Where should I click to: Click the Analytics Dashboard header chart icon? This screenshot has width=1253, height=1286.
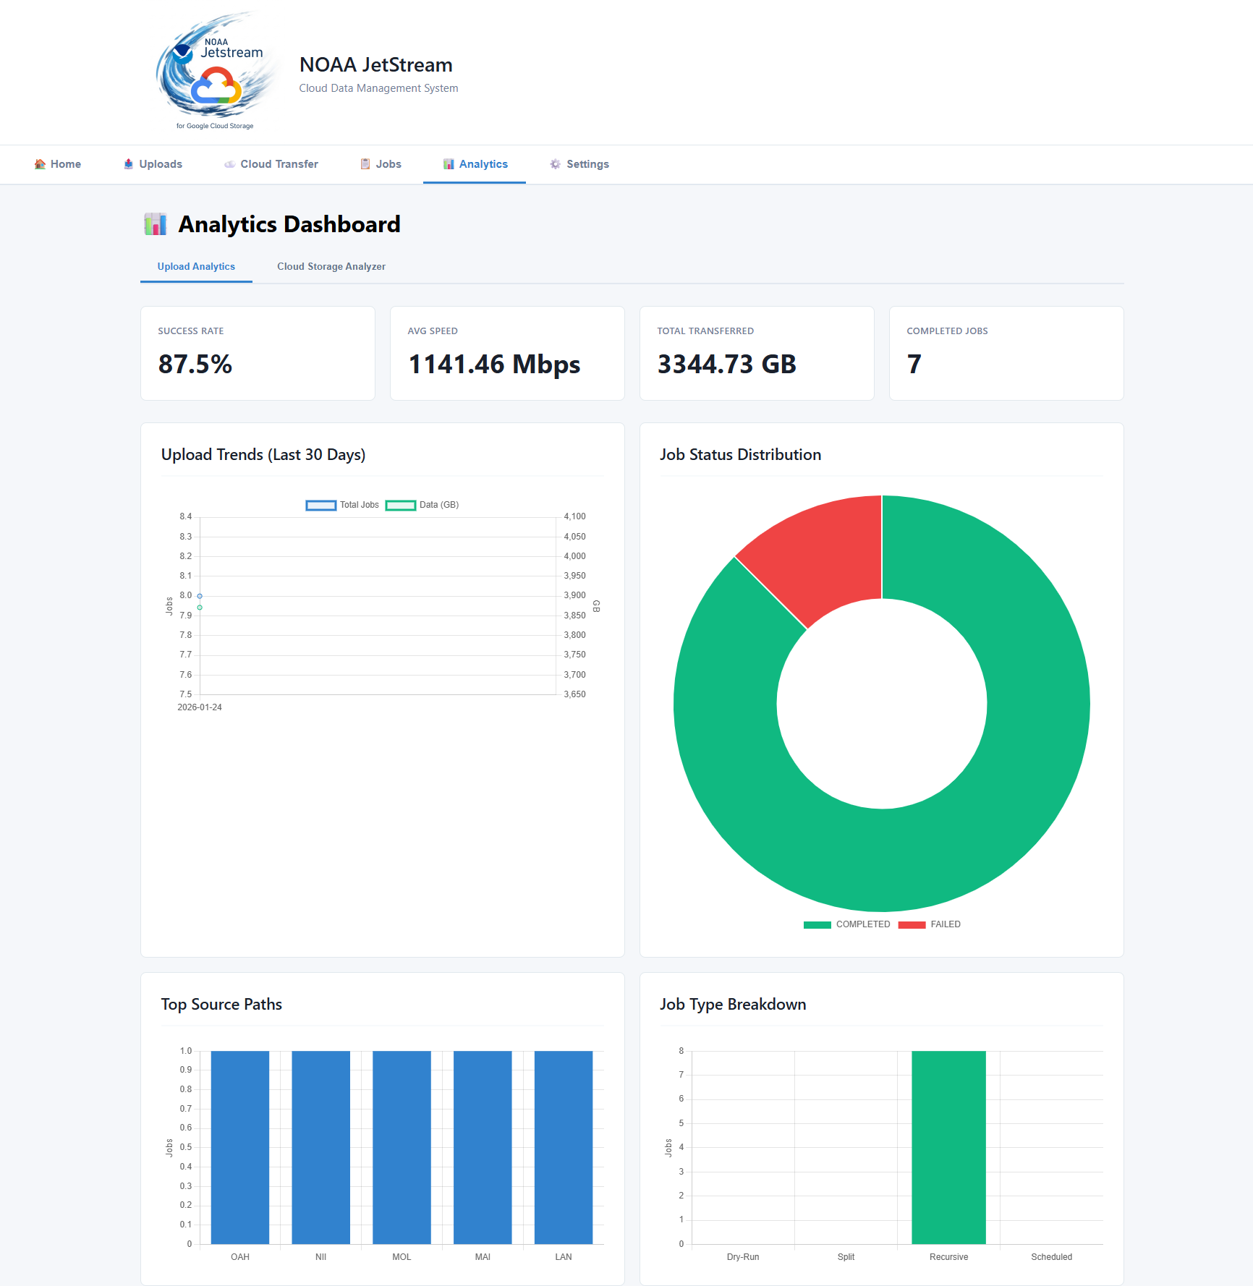(155, 224)
